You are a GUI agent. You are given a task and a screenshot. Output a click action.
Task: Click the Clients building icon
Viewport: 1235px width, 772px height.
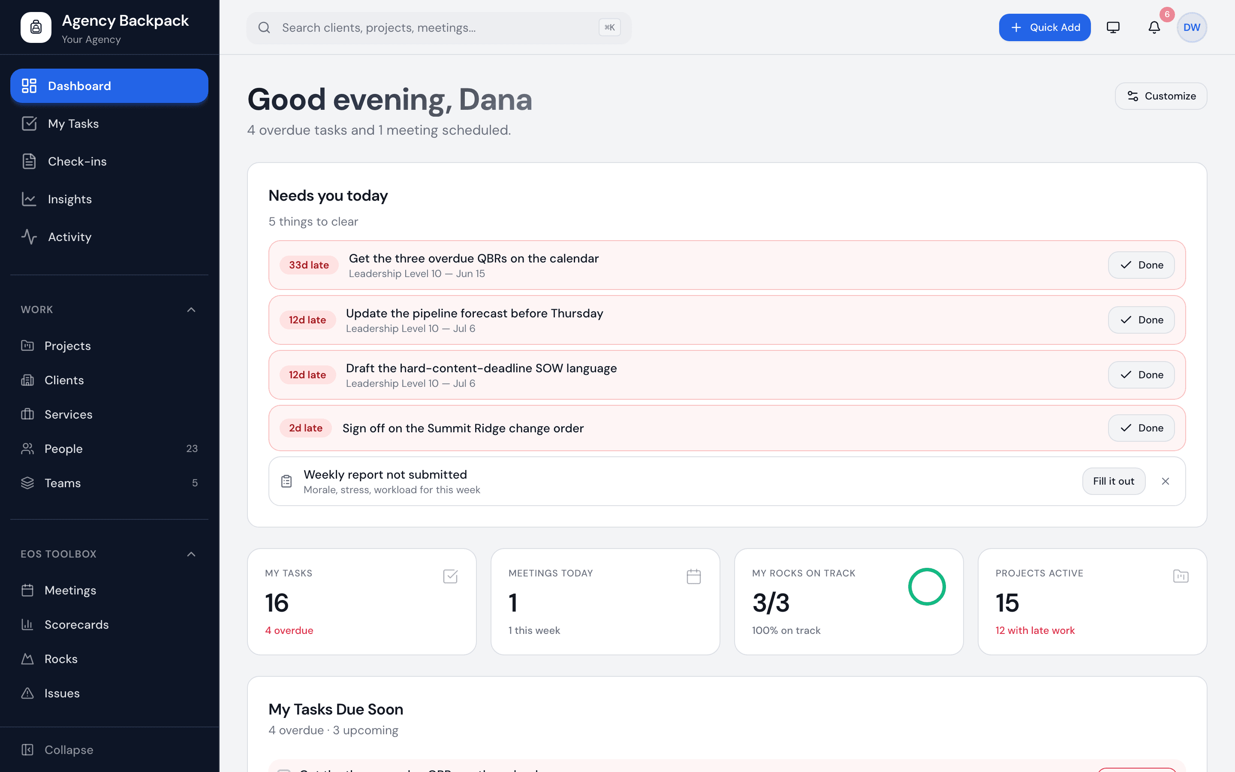(x=27, y=380)
